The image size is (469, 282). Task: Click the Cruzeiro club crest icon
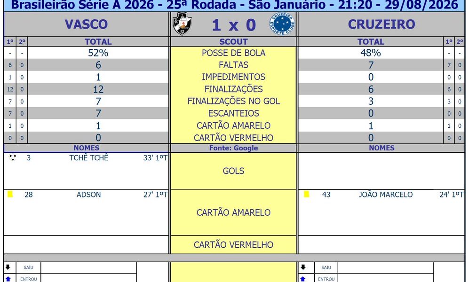[x=282, y=24]
